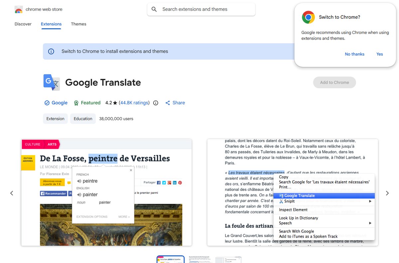Click the verified publisher badge icon
This screenshot has width=399, height=263.
(47, 103)
